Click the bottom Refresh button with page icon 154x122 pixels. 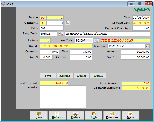click(57, 115)
